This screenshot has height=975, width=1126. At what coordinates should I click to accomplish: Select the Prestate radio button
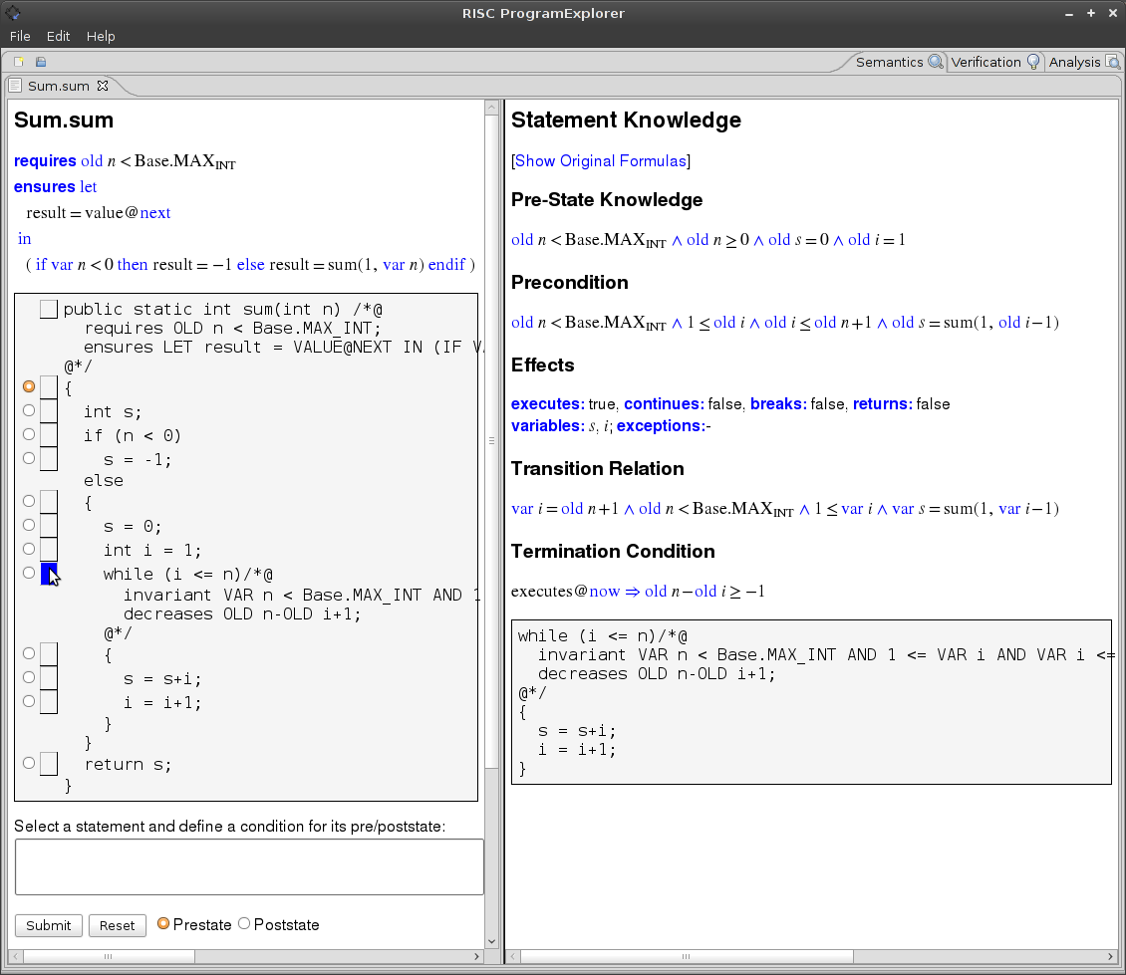tap(163, 924)
